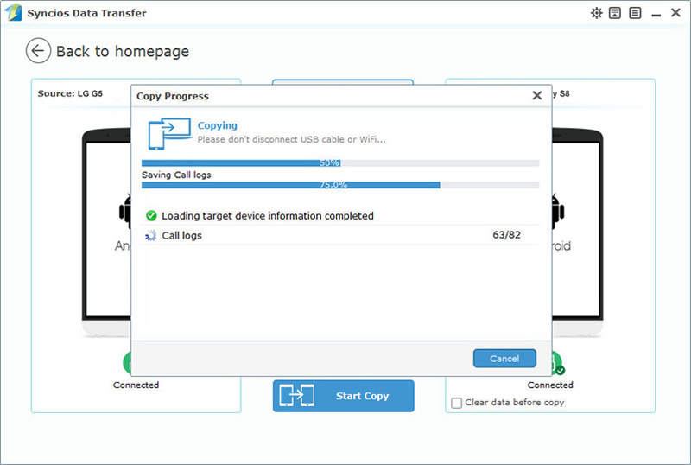Click Loading target device information completed text

click(x=268, y=216)
